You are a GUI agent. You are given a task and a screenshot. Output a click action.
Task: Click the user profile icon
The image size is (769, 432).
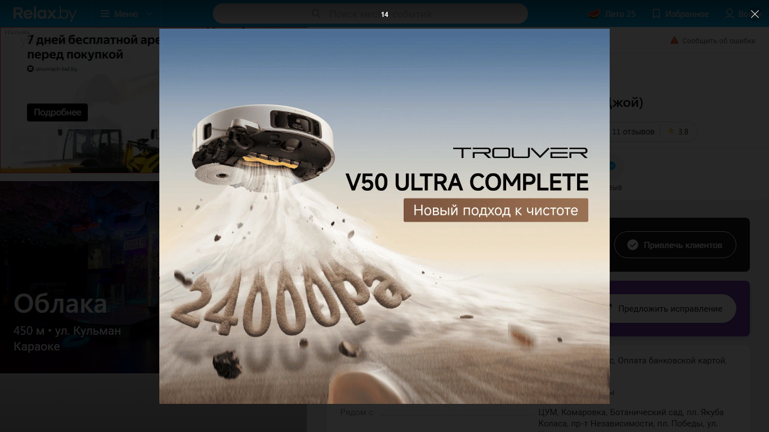click(730, 13)
